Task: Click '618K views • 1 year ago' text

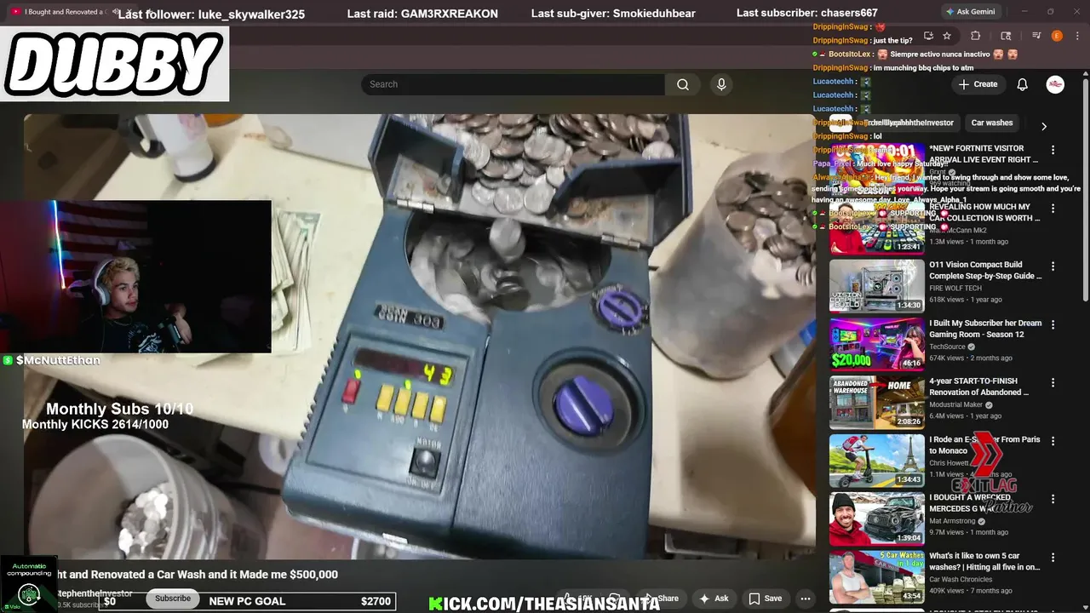Action: (x=966, y=300)
